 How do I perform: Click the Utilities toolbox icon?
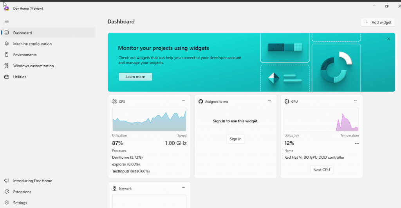tap(7, 77)
